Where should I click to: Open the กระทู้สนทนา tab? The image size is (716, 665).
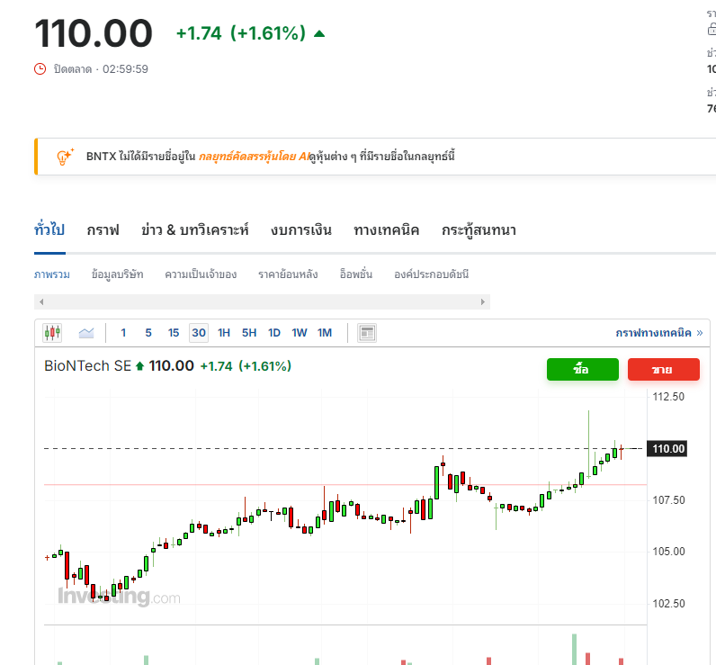pos(479,229)
